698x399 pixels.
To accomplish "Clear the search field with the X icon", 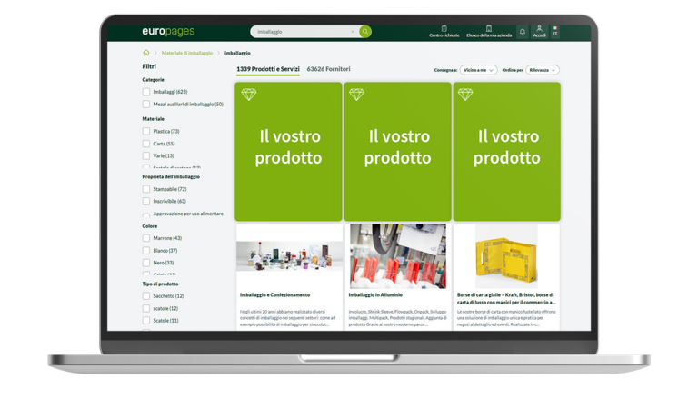I will pos(353,32).
